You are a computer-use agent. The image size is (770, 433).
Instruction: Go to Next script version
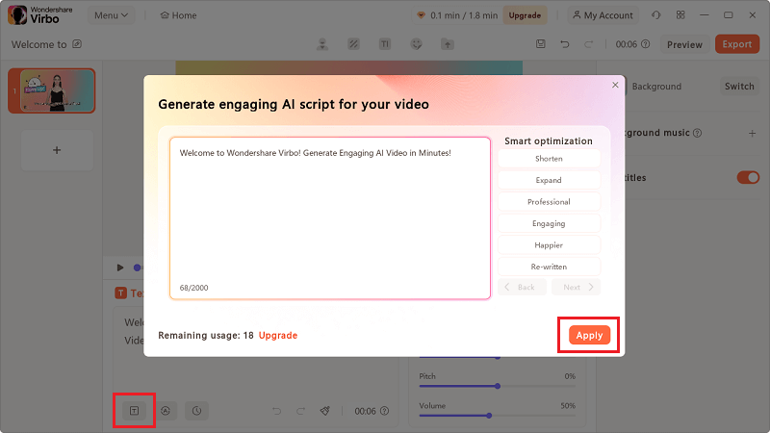click(x=576, y=287)
